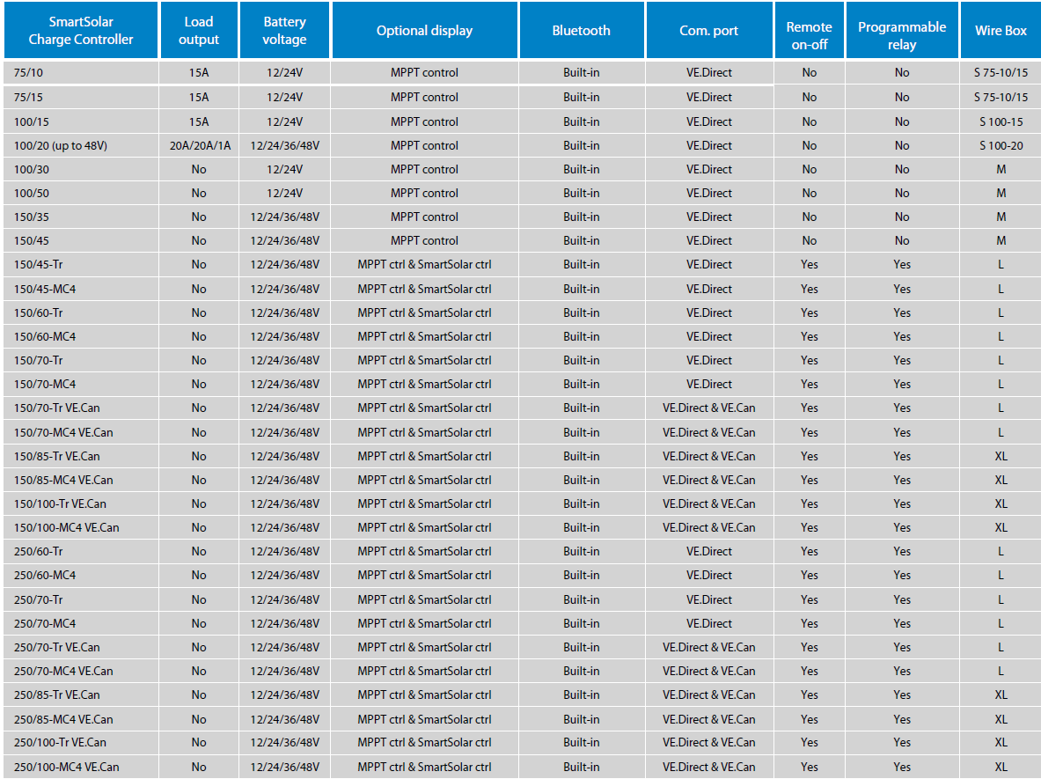Screen dimensions: 1041x779
Task: Click the 'Bluetooth' column header
Action: [x=581, y=31]
